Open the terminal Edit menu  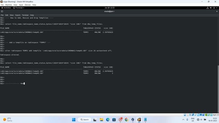[7, 15]
